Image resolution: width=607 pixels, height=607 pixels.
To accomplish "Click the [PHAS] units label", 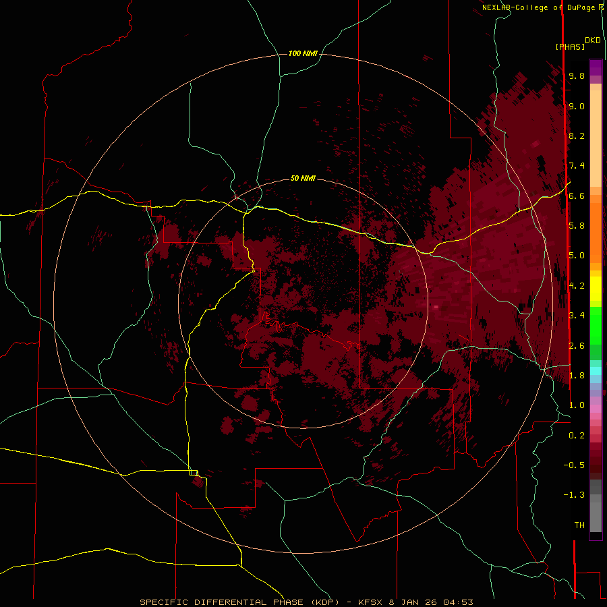I will coord(570,47).
